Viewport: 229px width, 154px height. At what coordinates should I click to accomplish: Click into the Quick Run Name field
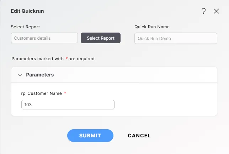point(176,38)
